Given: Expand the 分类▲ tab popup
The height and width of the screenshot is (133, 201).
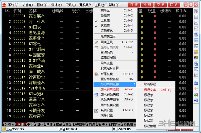Looking at the screenshot, I should [x=9, y=124].
